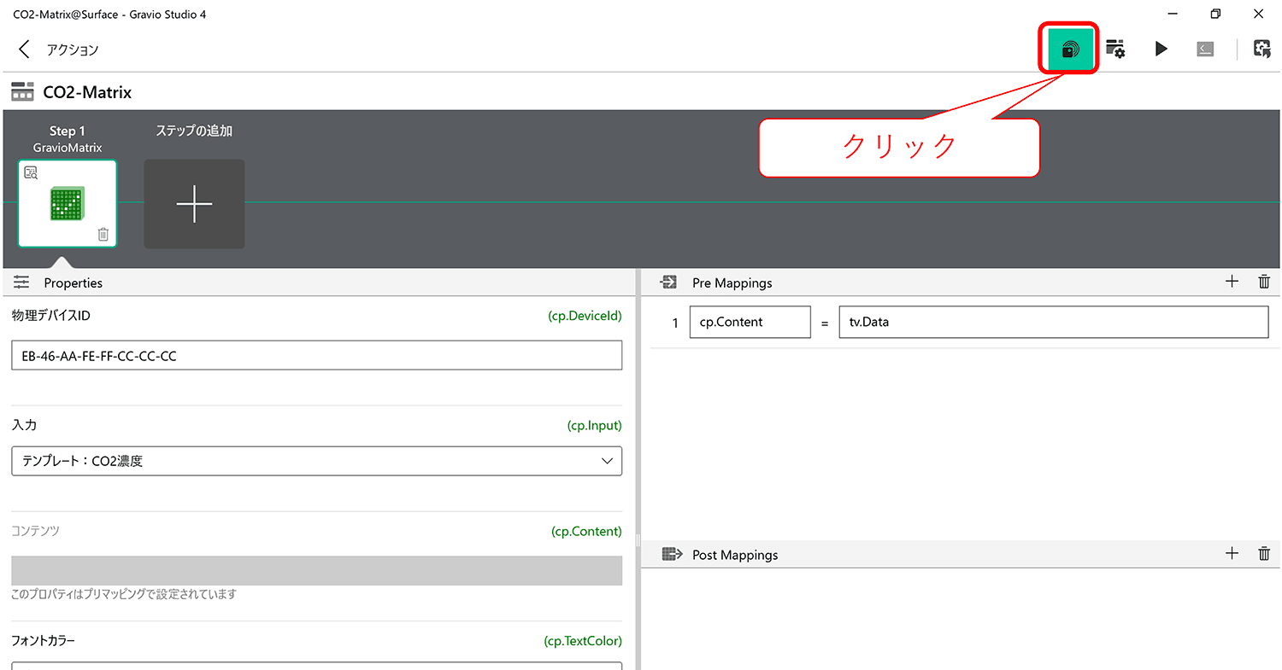Click the アクション breadcrumb text
1282x670 pixels.
73,50
